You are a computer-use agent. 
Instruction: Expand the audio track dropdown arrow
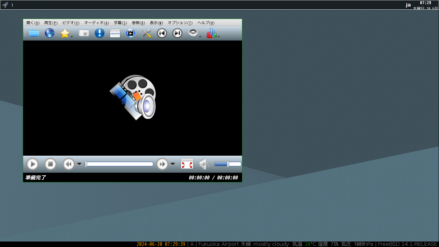(200, 37)
